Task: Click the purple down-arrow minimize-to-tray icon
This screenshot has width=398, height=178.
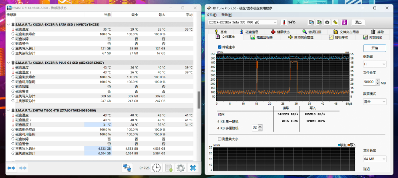Action: (344, 22)
